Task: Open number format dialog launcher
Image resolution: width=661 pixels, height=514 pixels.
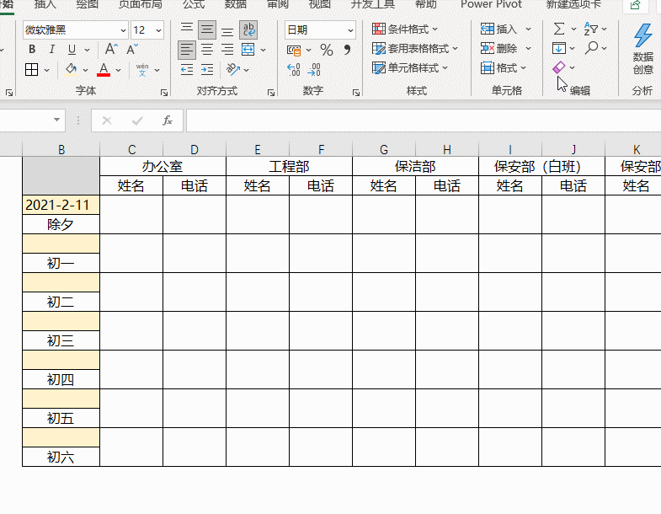Action: pos(356,93)
